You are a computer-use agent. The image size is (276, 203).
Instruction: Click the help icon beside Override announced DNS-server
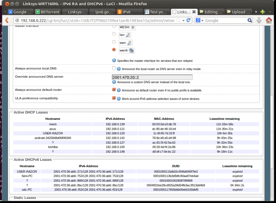click(114, 82)
